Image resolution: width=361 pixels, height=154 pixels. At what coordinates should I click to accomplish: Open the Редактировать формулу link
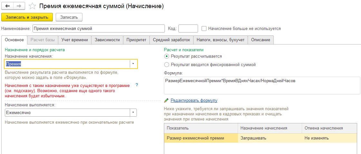tap(194, 101)
